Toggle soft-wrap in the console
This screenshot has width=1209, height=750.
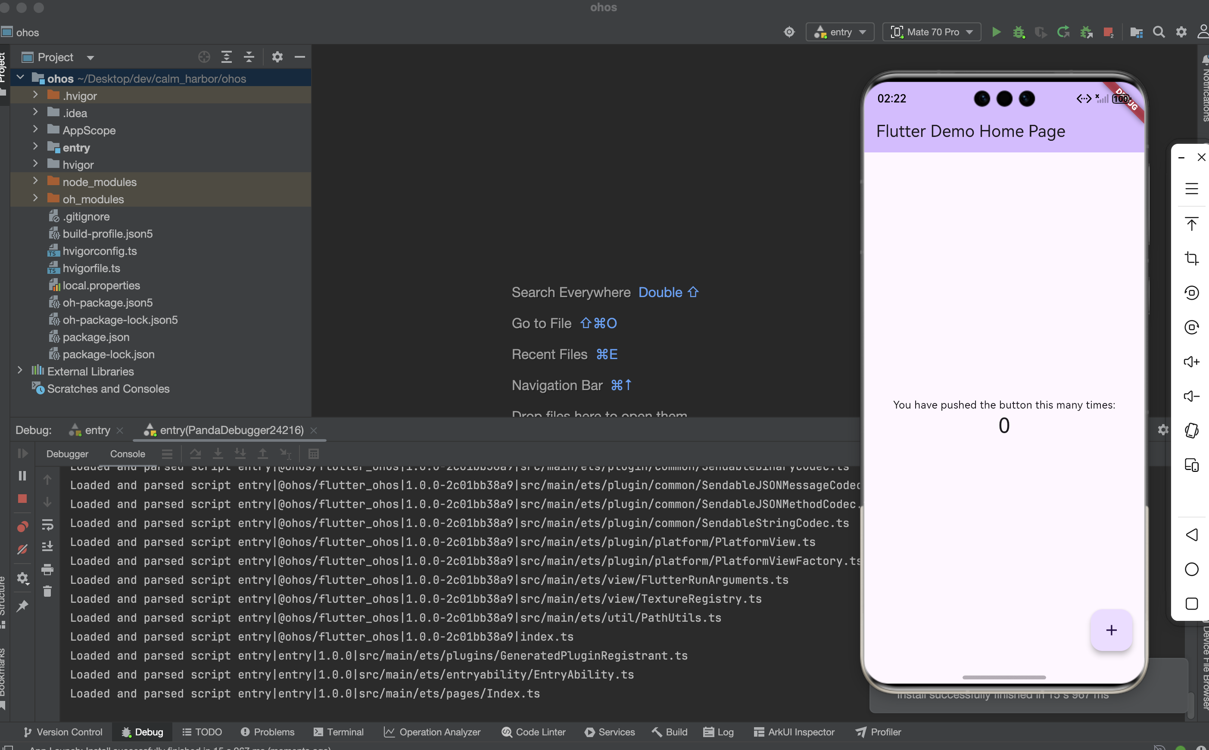(47, 525)
